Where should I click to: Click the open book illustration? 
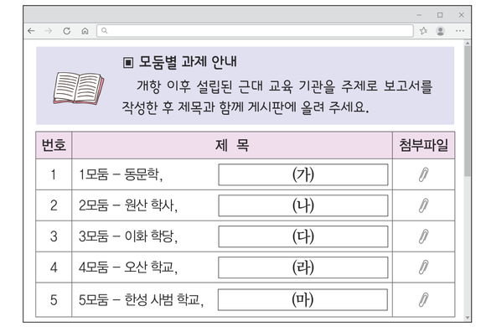[79, 88]
